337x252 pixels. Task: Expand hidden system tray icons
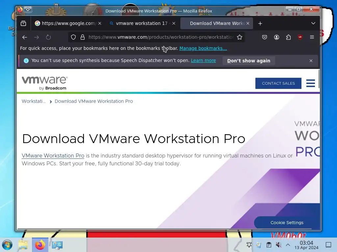288,245
